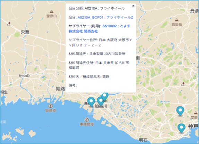
Task: Open item link A0210A_BCP01 フライホイールZ
Action: coord(105,17)
